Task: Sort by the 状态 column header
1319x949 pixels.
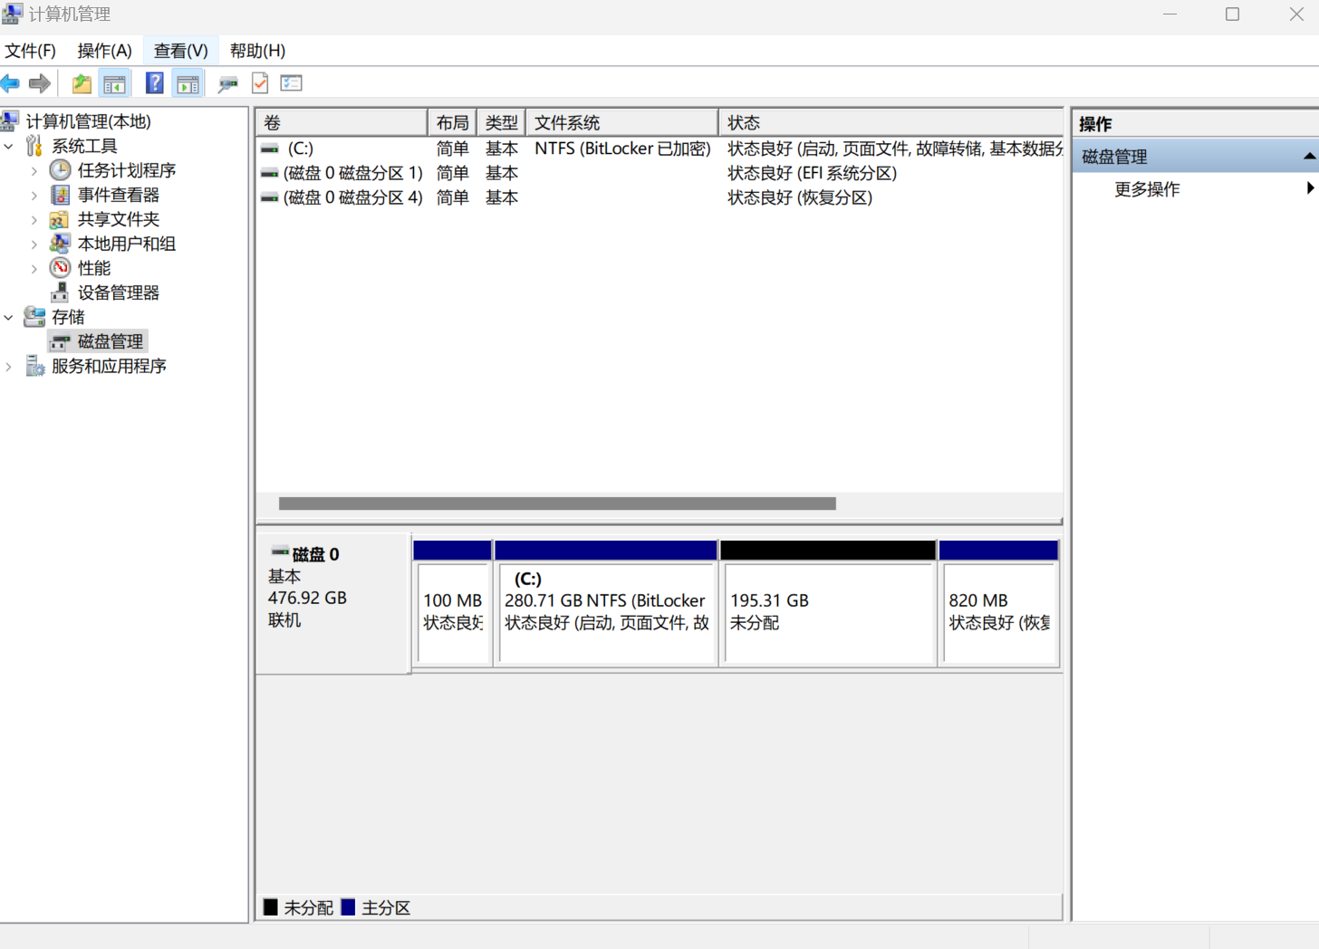Action: [x=891, y=122]
